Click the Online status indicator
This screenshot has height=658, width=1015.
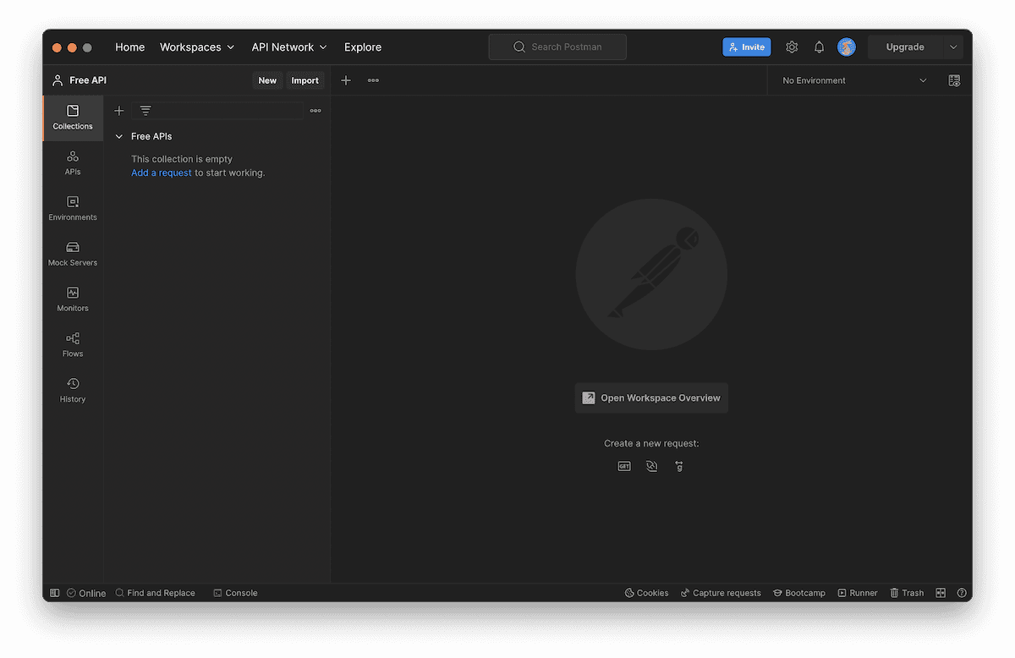(x=86, y=593)
